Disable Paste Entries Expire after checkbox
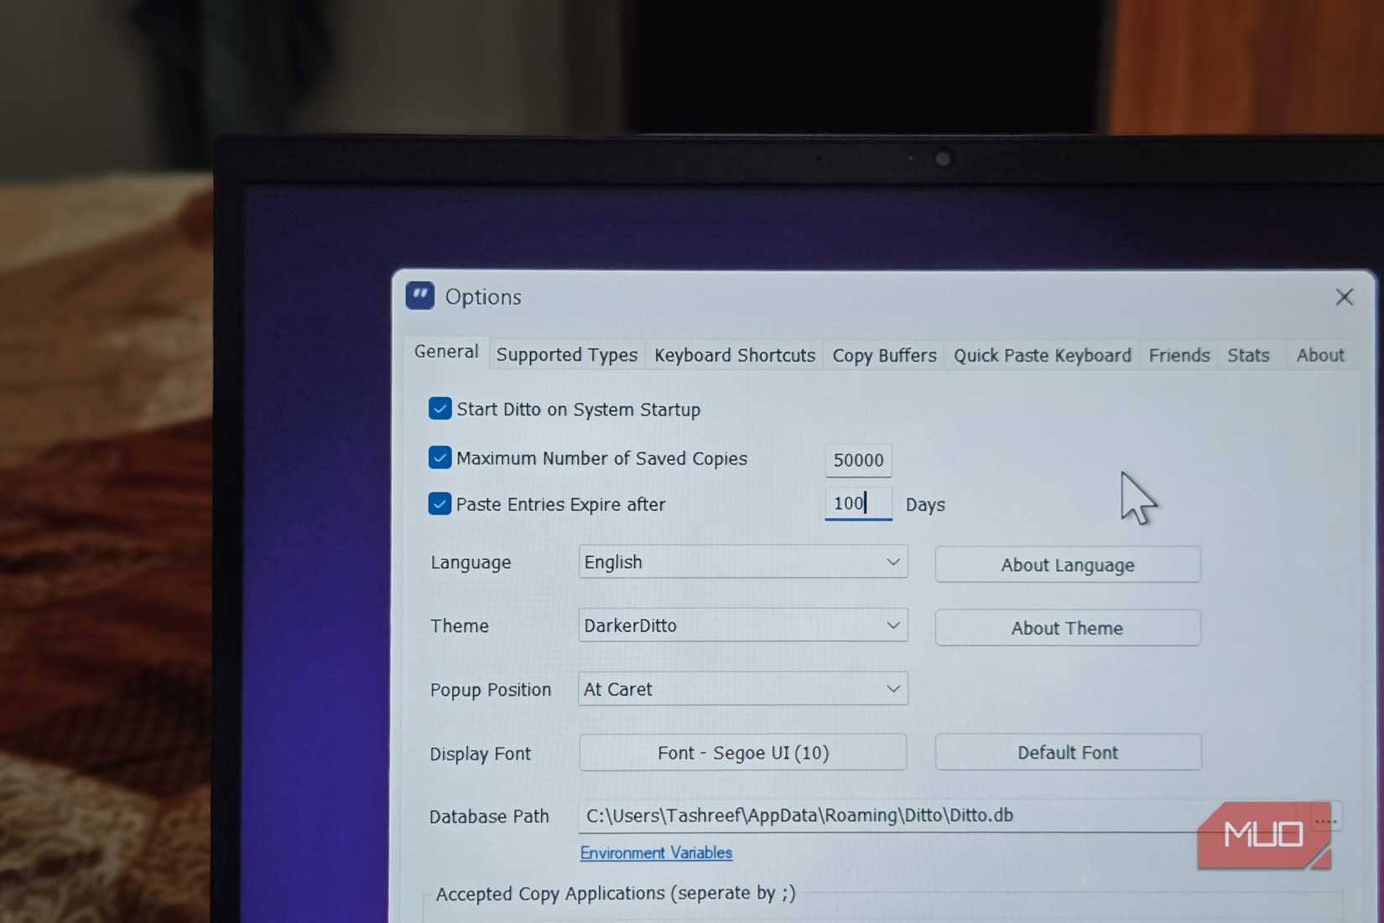This screenshot has width=1384, height=923. click(440, 503)
